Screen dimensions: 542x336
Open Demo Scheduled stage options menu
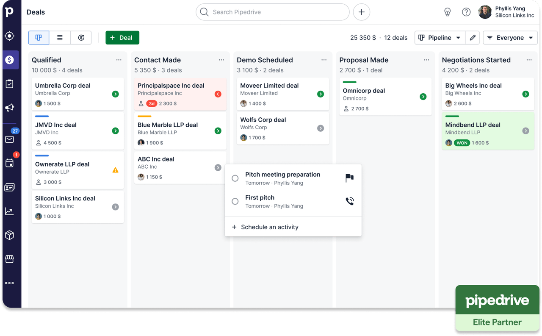coord(324,60)
